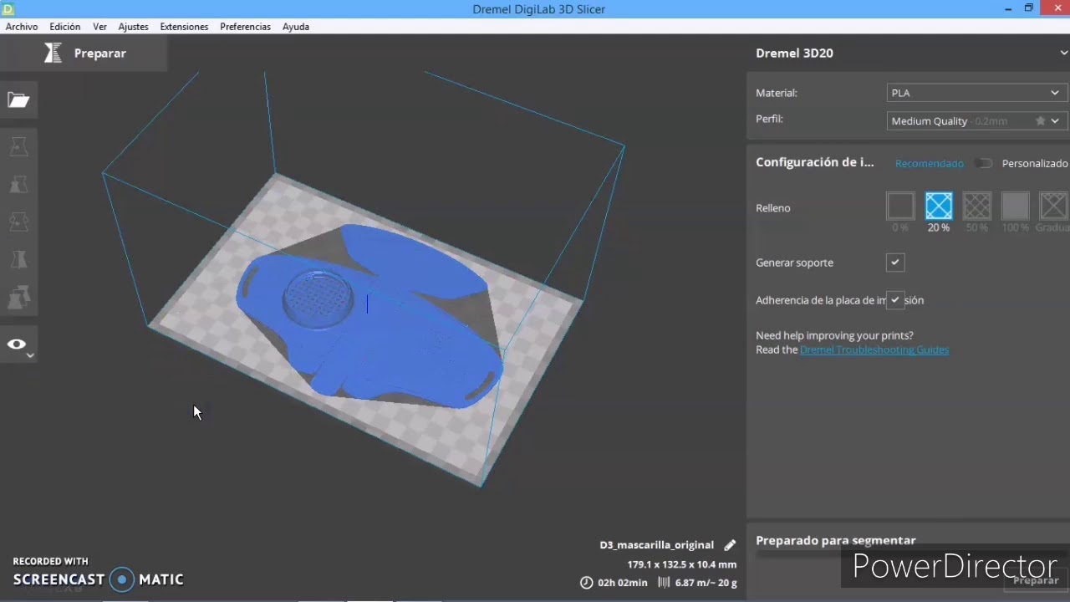Click the print time clock icon
1070x602 pixels.
coord(587,583)
